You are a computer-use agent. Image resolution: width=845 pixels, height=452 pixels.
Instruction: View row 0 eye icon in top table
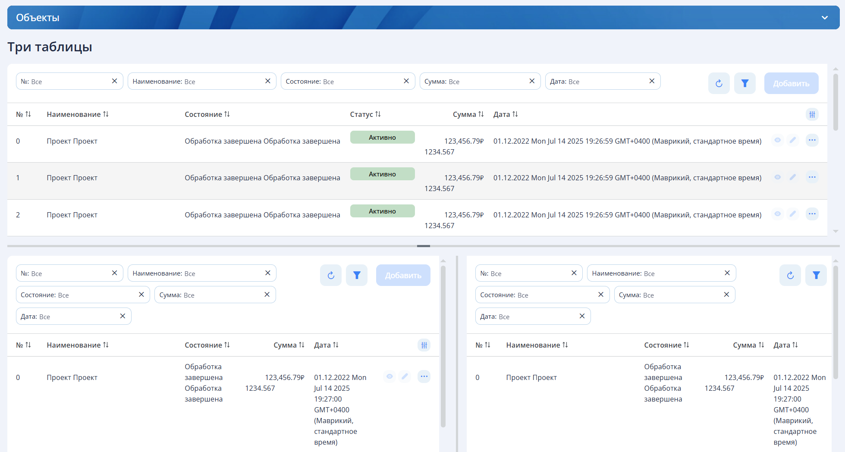[x=777, y=140]
